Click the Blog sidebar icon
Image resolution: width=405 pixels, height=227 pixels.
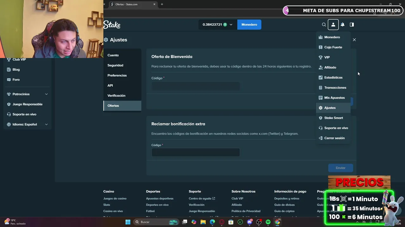pos(9,69)
